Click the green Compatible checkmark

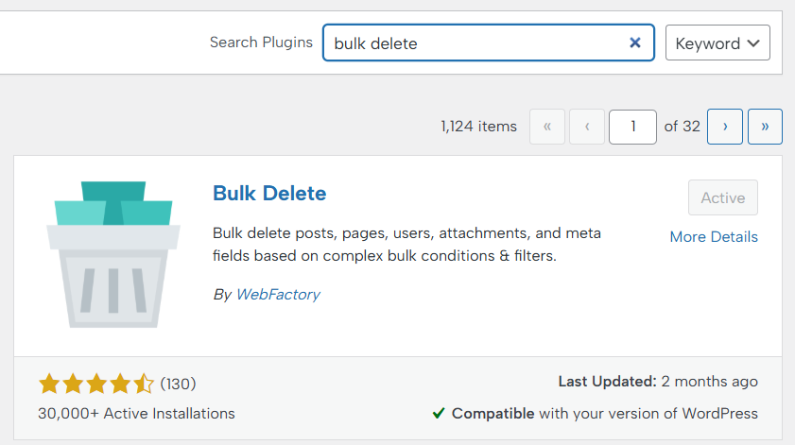coord(439,413)
